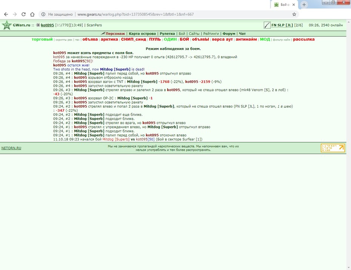Open the объявЫ link
Image resolution: width=351 pixels, height=270 pixels.
coord(200,39)
